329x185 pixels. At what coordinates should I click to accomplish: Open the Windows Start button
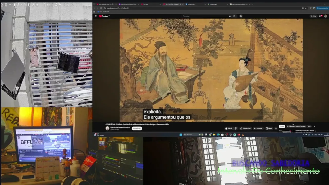(181, 135)
